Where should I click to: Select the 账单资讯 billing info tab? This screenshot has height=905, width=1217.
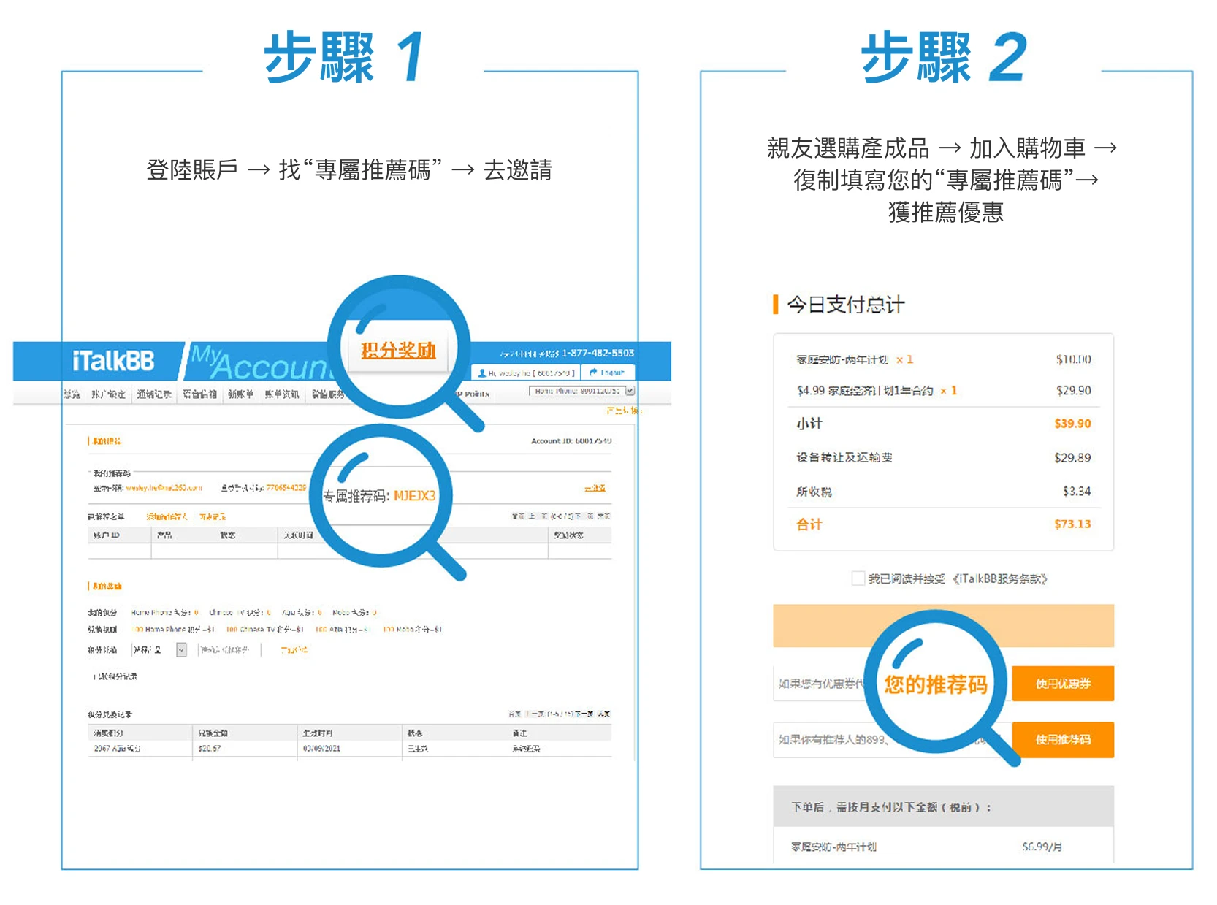(x=282, y=394)
